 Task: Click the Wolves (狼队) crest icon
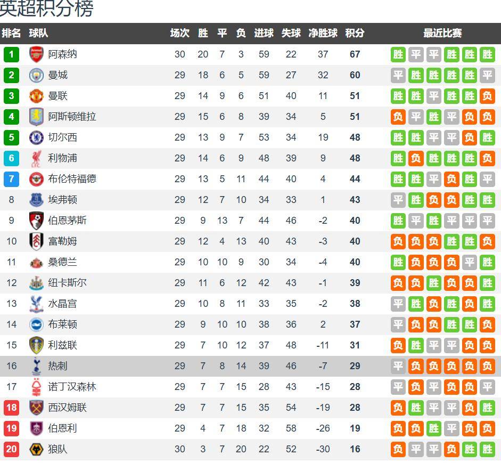[x=36, y=449]
